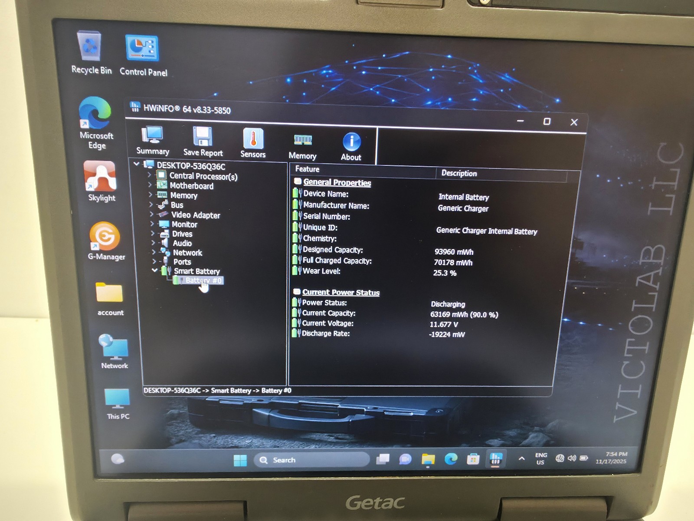Click the Windows Start button
The height and width of the screenshot is (521, 694).
[x=240, y=460]
